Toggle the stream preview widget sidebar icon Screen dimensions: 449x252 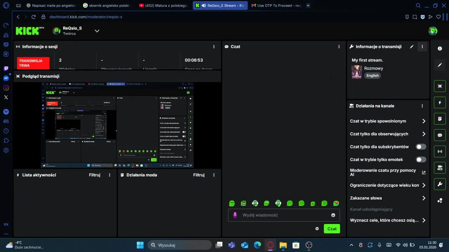[440, 86]
